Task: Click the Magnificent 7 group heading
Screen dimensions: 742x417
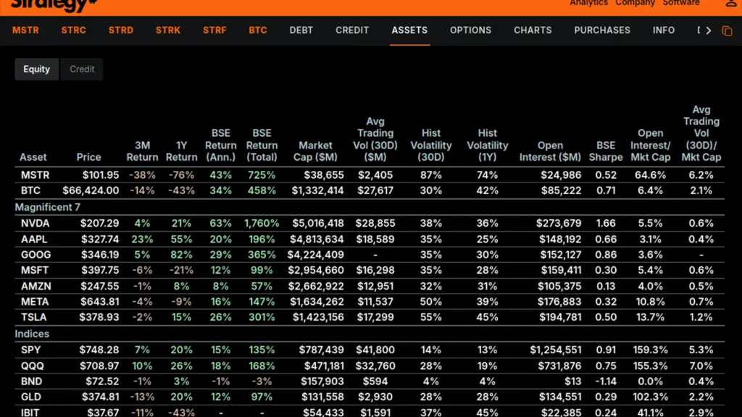Action: (47, 207)
